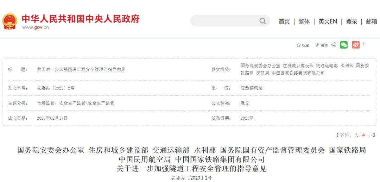
Task: Set font size to 大
Action: [x=356, y=135]
